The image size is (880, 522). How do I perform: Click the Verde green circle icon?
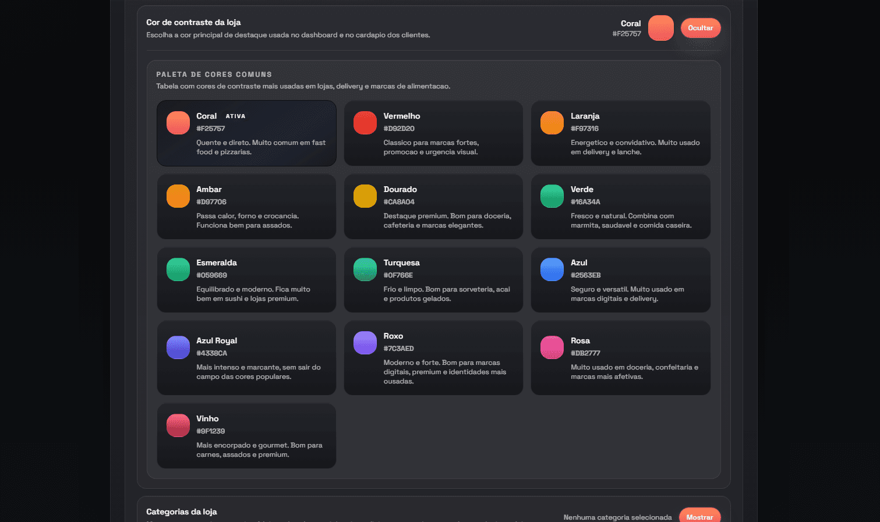[x=552, y=196]
